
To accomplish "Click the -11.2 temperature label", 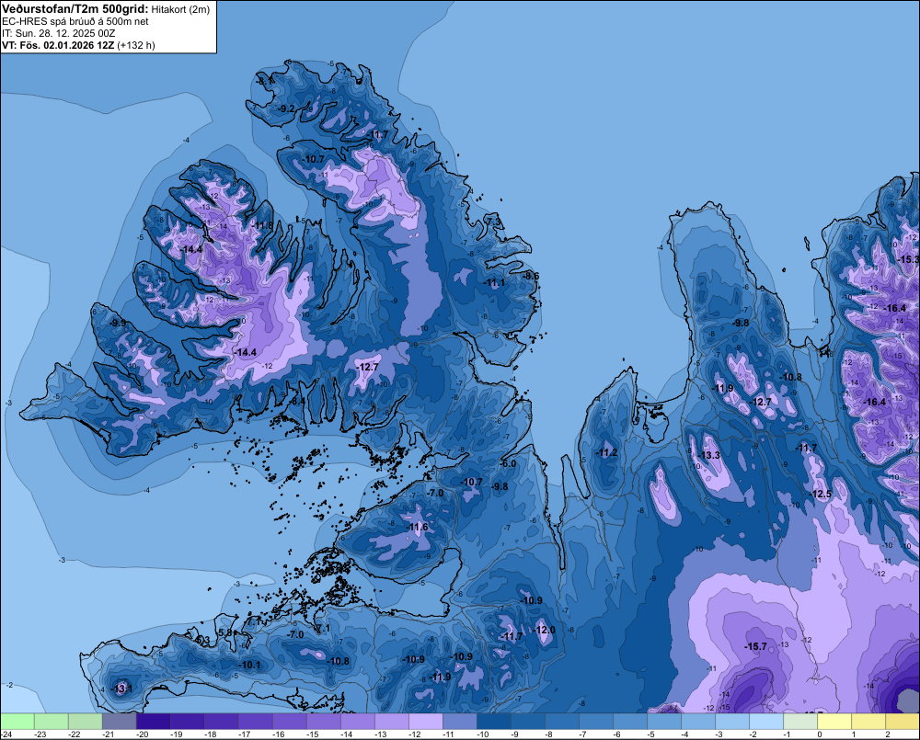I will point(606,452).
